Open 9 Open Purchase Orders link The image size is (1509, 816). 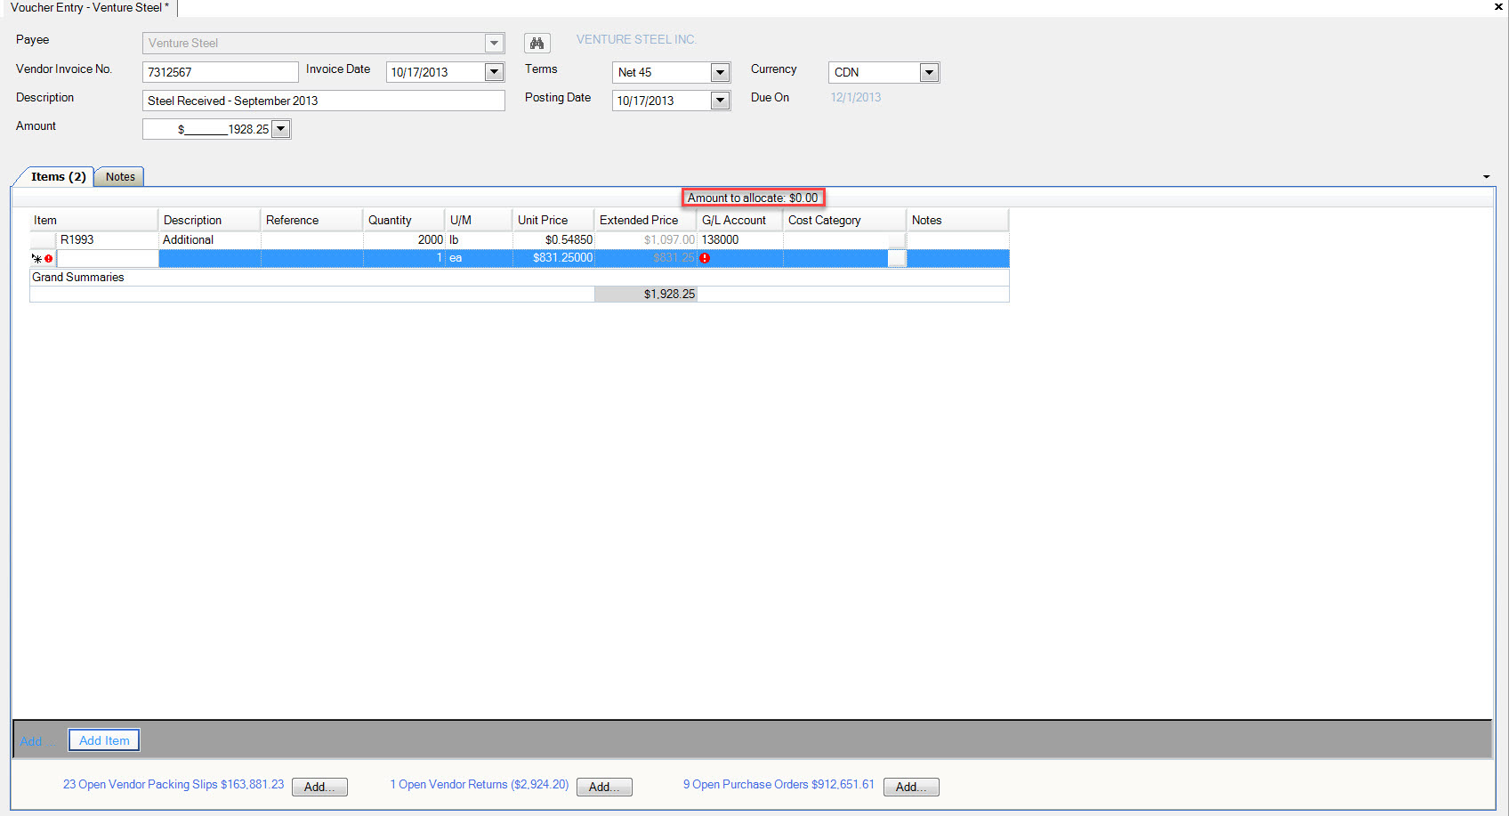[x=779, y=784]
